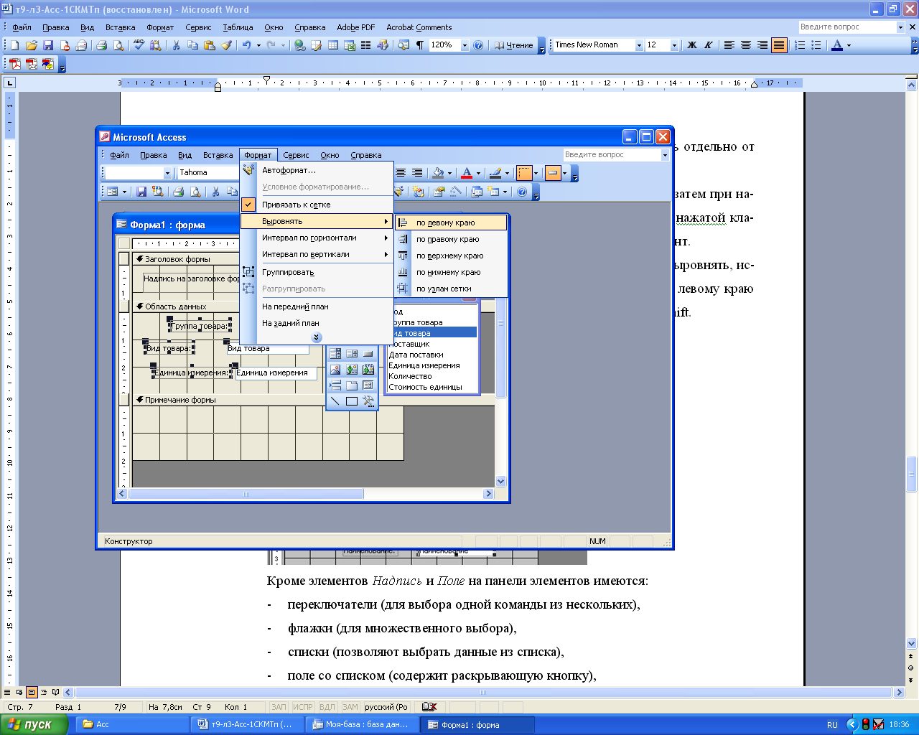
Task: Convert to PDF and email icon
Action: click(x=32, y=64)
